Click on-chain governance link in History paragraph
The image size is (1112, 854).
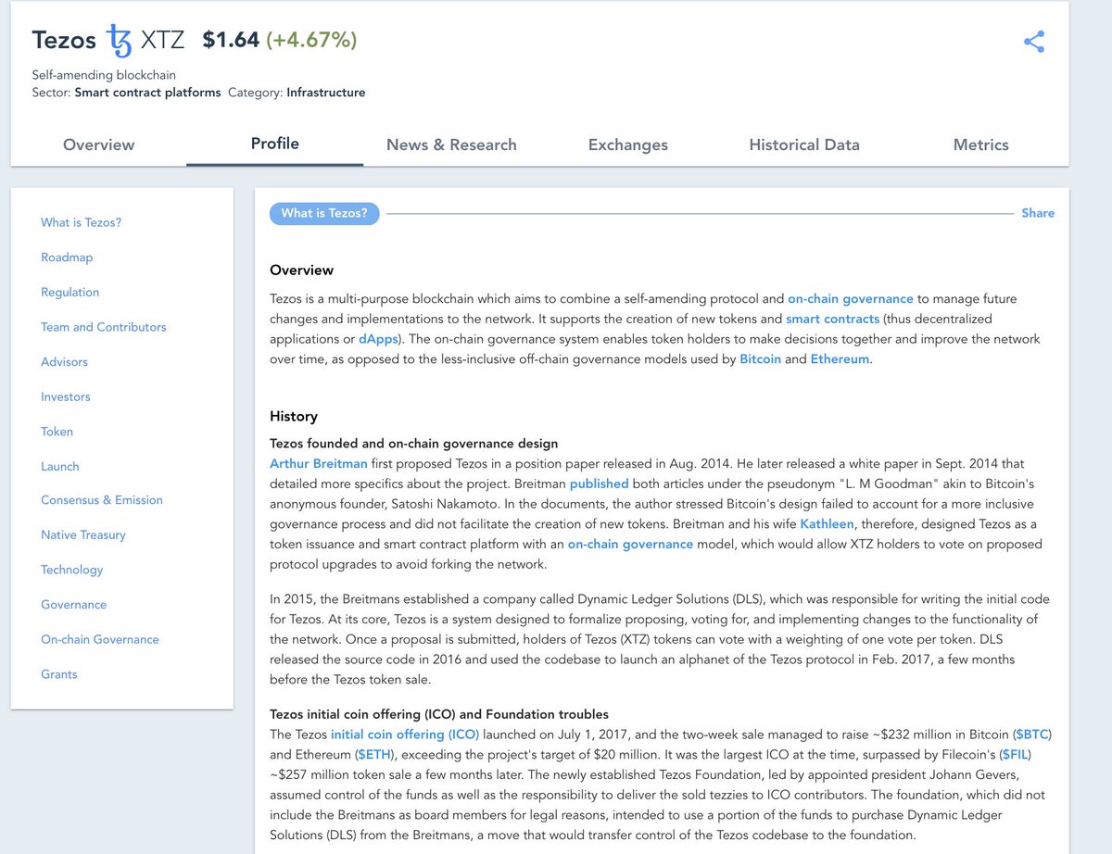point(630,545)
